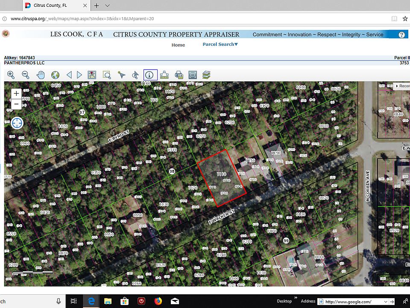
Task: Open reading view book icon
Action: click(394, 18)
